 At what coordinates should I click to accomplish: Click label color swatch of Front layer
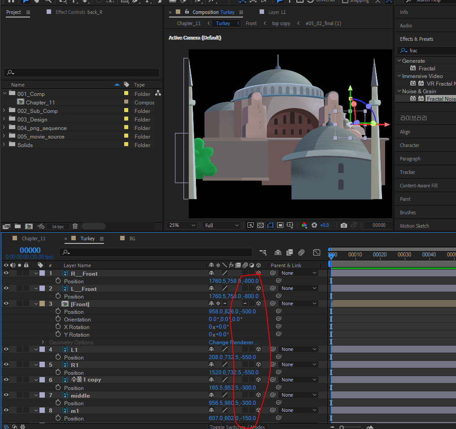[x=42, y=303]
